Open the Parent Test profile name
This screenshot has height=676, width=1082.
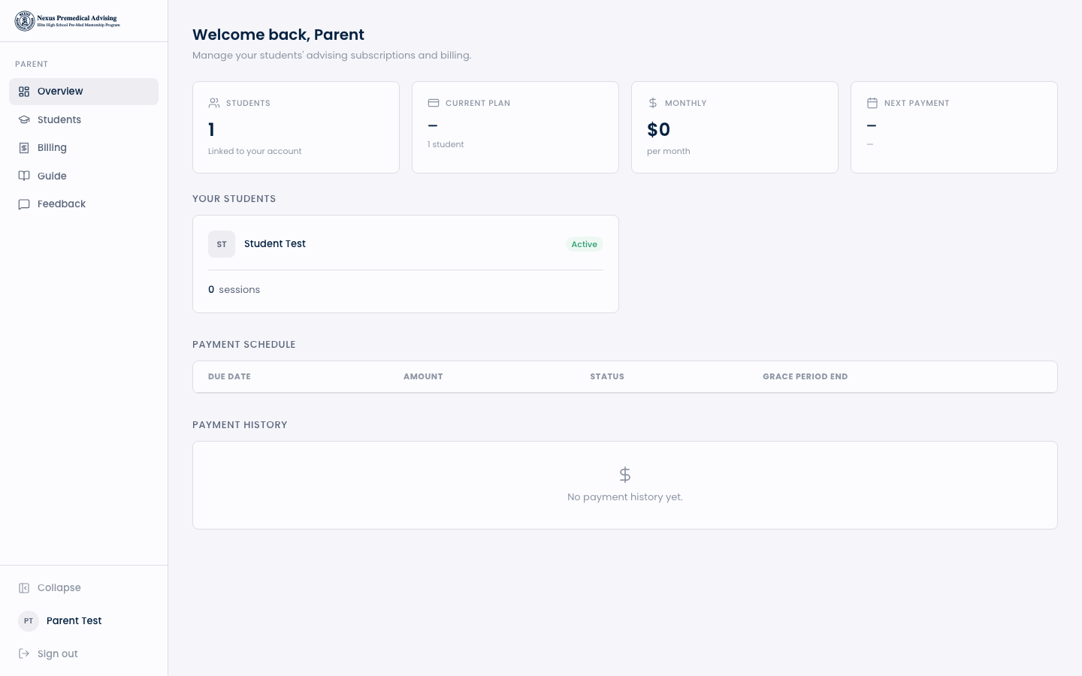74,621
